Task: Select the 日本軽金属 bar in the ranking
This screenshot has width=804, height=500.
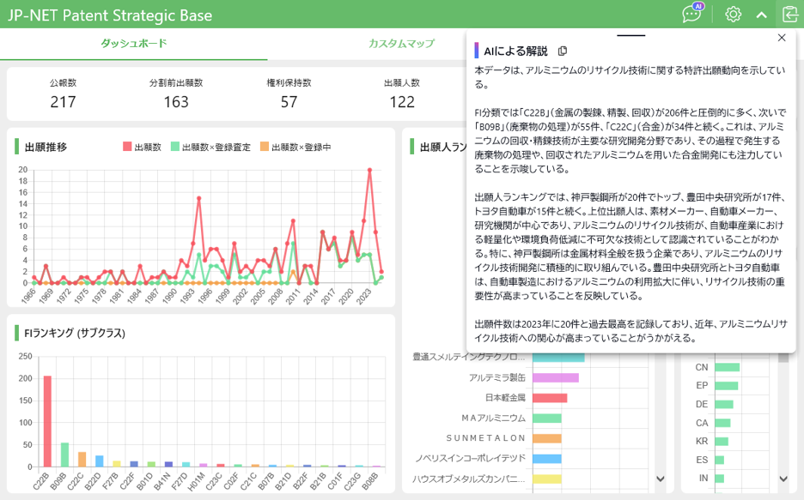Action: click(x=550, y=397)
